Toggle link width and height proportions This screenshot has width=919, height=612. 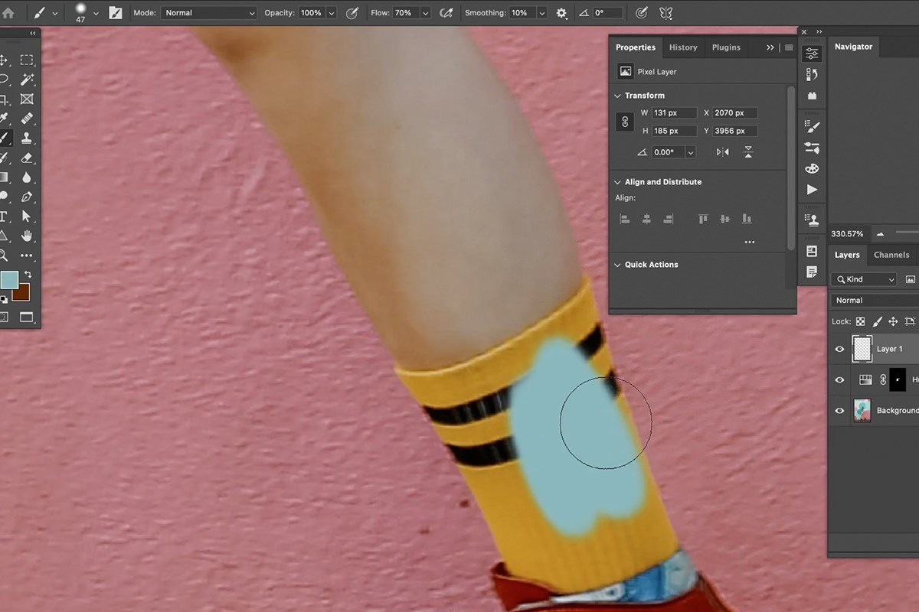(x=625, y=122)
